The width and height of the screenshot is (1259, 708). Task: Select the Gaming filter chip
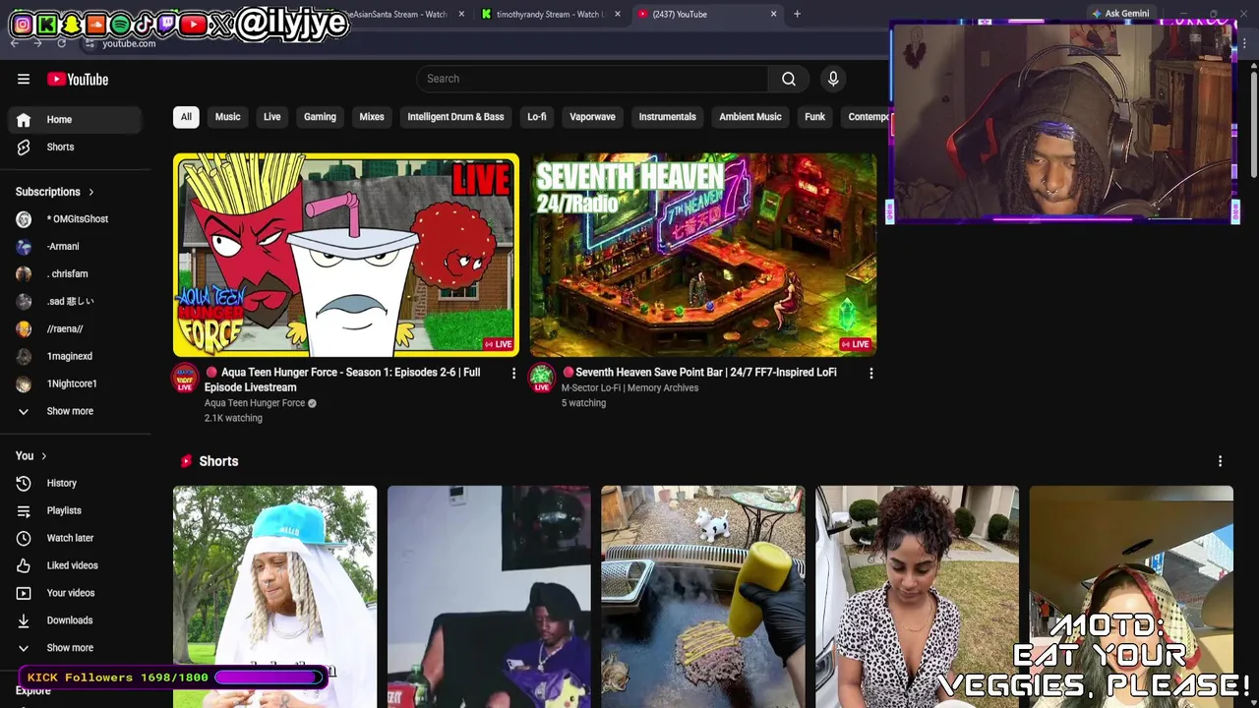[320, 117]
